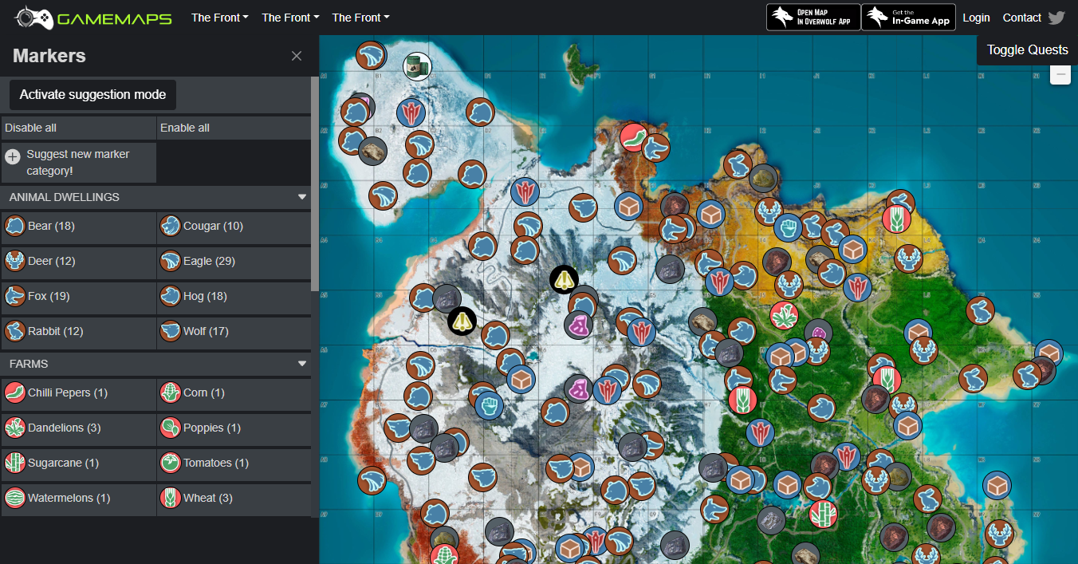Open The Front menu beside GameMaps logo
1078x564 pixels.
220,18
